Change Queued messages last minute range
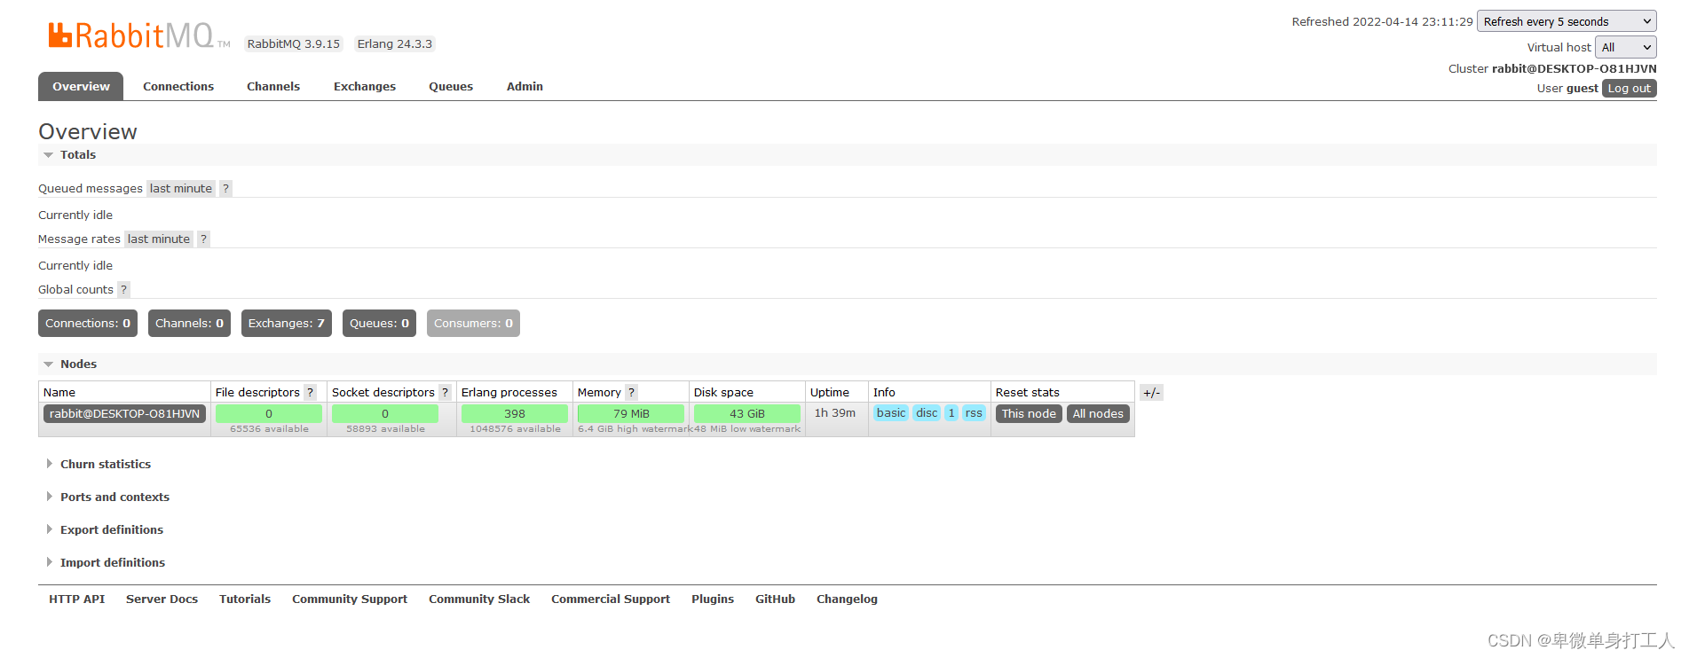Image resolution: width=1689 pixels, height=658 pixels. tap(181, 188)
